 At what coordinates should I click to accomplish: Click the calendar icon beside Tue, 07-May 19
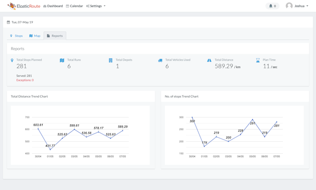coord(8,22)
